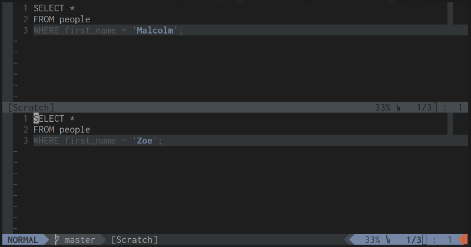Select the [Scratch] label in bottom statusline
Screen dimensions: 471x247
coord(134,240)
